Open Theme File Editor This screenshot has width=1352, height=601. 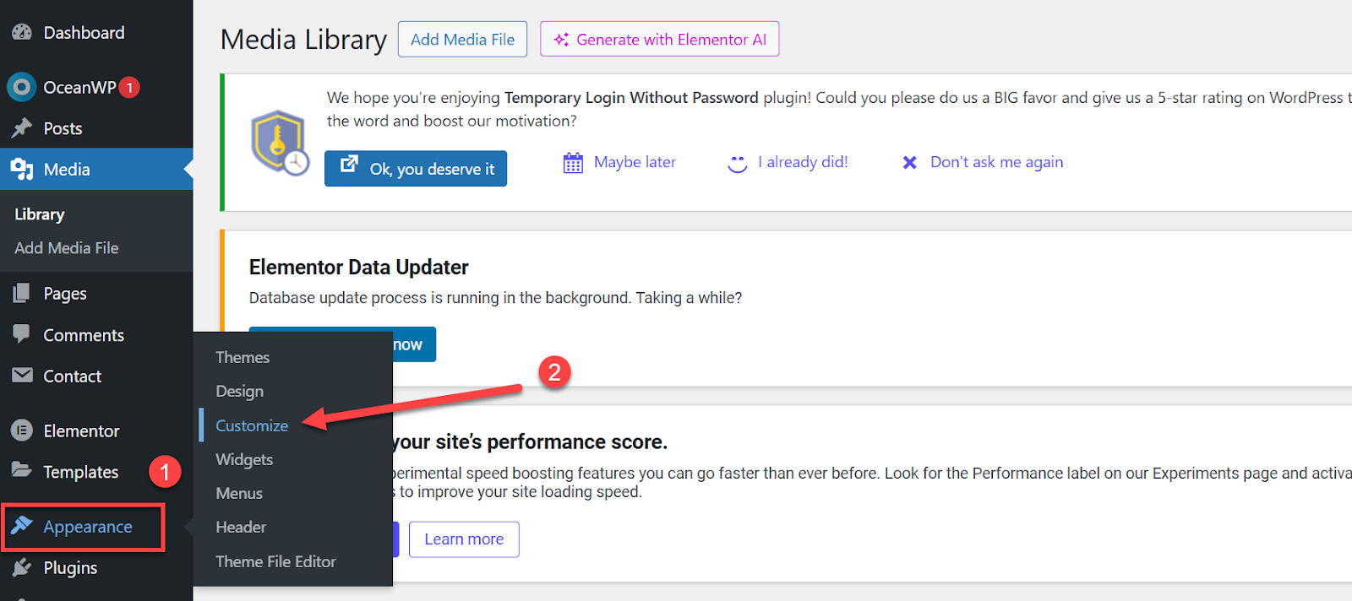coord(275,561)
